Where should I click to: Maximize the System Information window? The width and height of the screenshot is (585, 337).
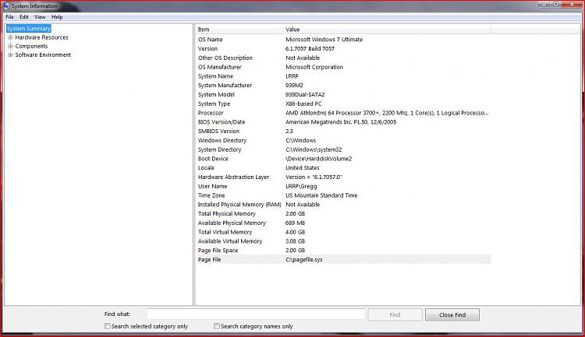tap(555, 5)
